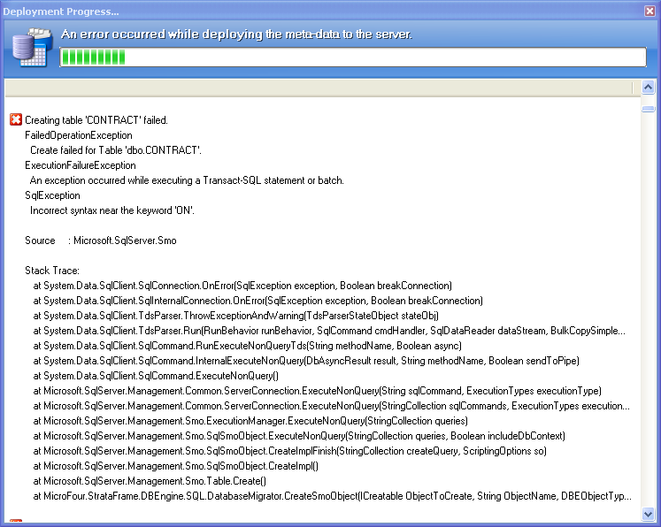Image resolution: width=661 pixels, height=527 pixels.
Task: Click the vertical scrollbar thumb
Action: [648, 109]
